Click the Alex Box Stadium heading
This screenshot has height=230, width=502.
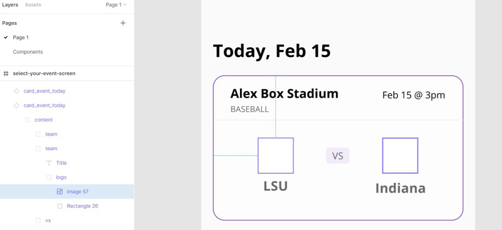click(x=284, y=94)
